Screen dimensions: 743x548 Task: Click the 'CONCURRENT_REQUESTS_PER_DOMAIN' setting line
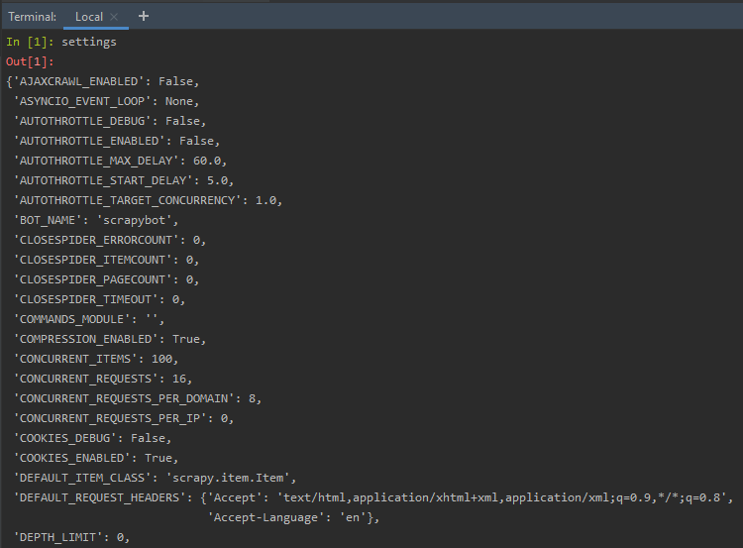(x=137, y=398)
